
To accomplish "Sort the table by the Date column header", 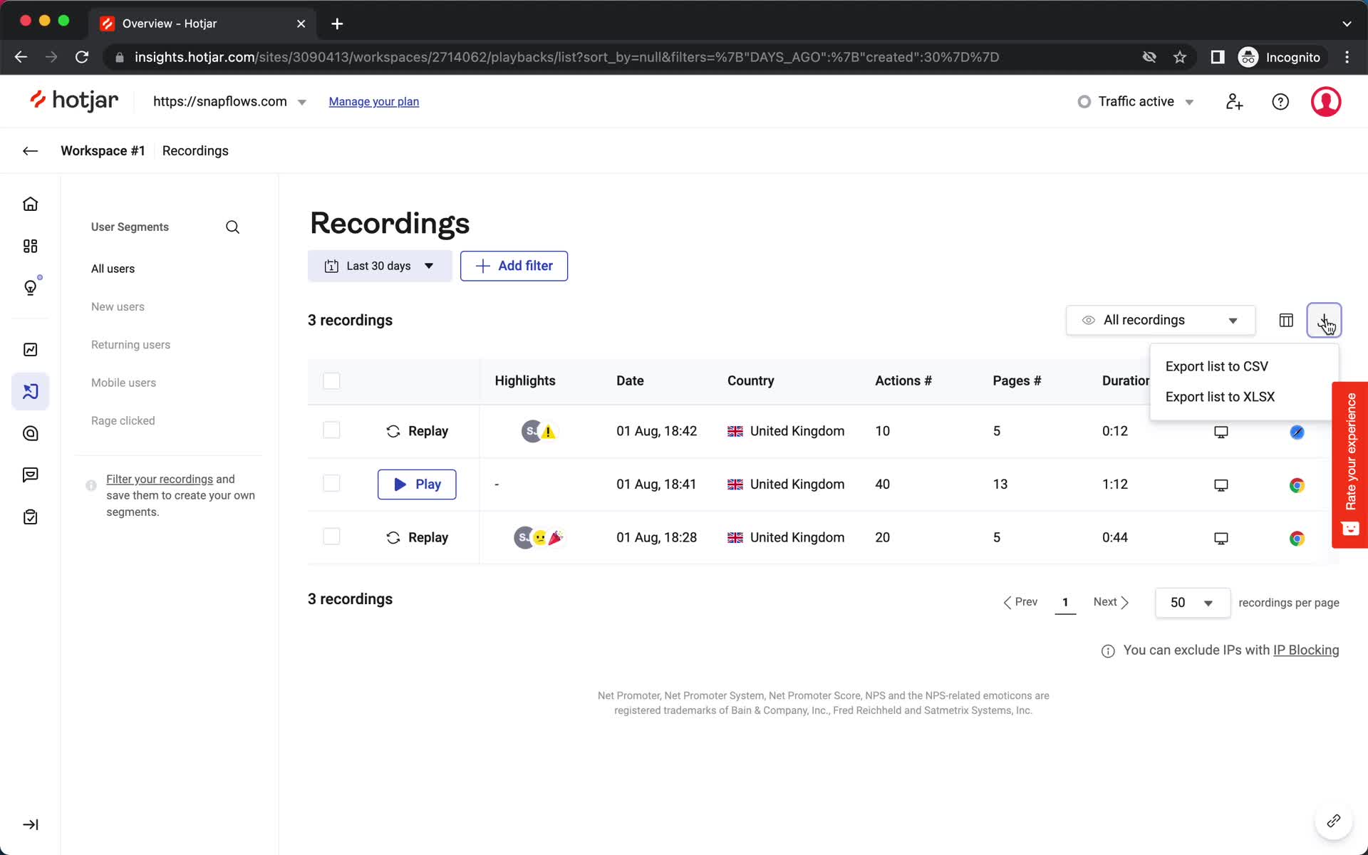I will [x=630, y=380].
